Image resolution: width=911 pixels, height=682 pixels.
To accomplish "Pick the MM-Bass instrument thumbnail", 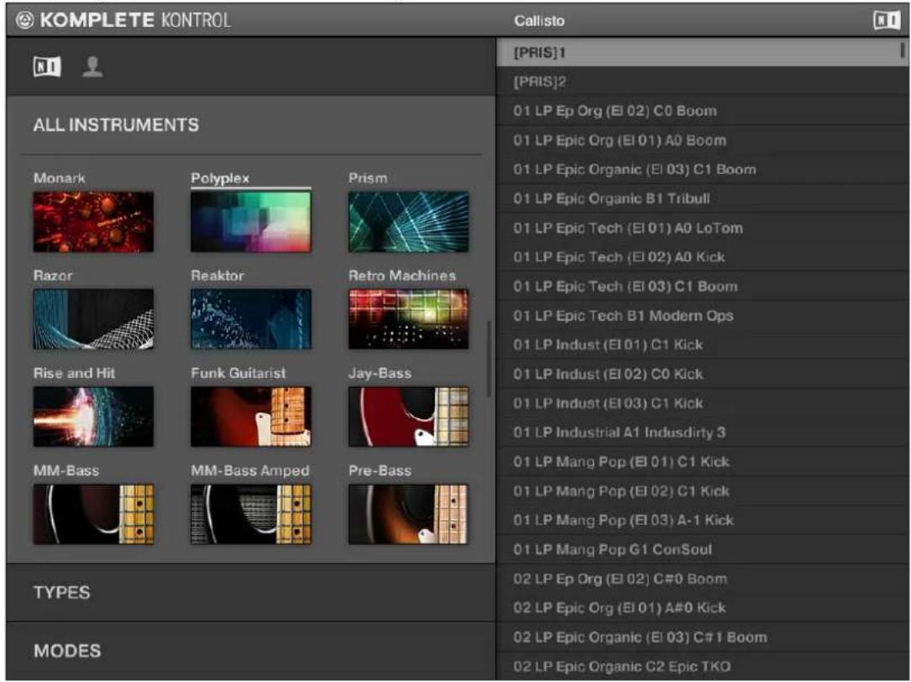I will (93, 515).
